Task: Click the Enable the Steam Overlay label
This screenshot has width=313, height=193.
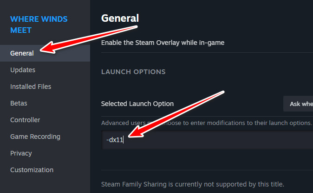Action: [163, 43]
